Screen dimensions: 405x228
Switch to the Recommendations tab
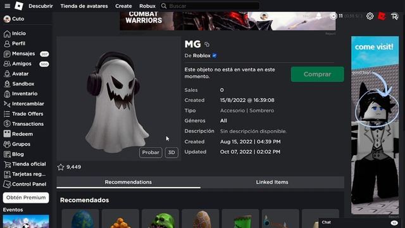(x=128, y=182)
